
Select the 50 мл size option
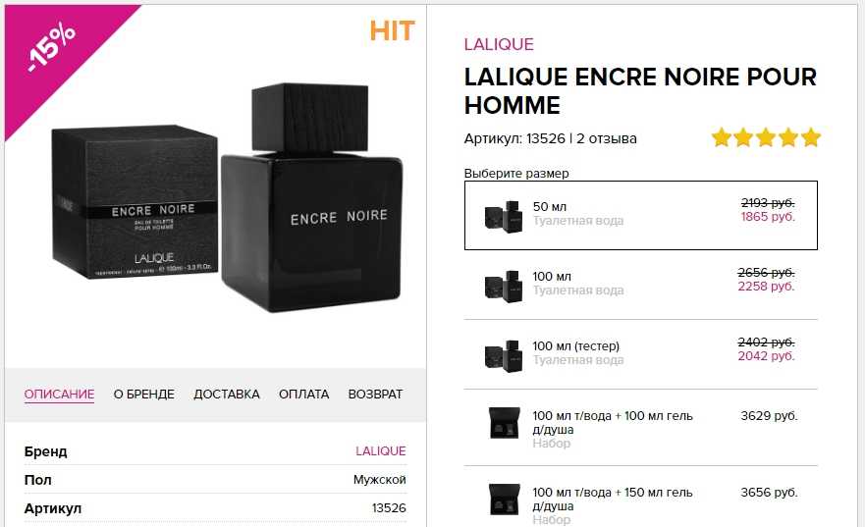pyautogui.click(x=640, y=216)
